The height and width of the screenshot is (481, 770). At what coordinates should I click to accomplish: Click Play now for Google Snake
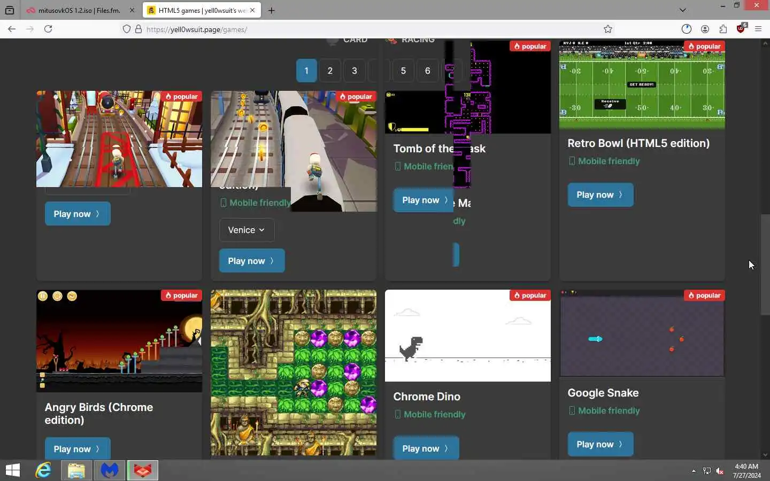point(600,444)
